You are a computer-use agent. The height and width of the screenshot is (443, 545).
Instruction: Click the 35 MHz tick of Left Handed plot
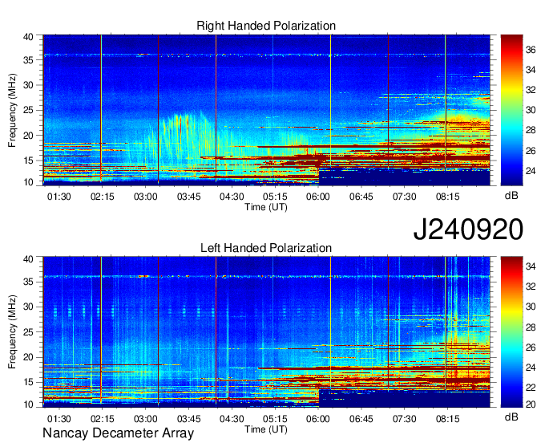(x=28, y=282)
